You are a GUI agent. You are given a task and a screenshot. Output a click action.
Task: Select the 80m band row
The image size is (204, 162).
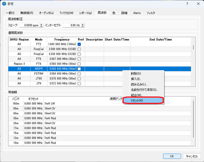click(100, 109)
